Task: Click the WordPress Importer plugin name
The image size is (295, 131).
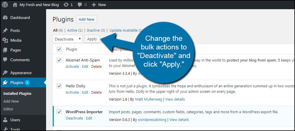Action: click(x=84, y=112)
